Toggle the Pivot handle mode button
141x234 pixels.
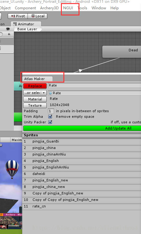[18, 16]
